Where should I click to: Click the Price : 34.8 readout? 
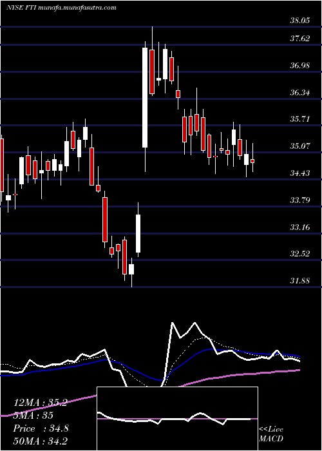(41, 428)
